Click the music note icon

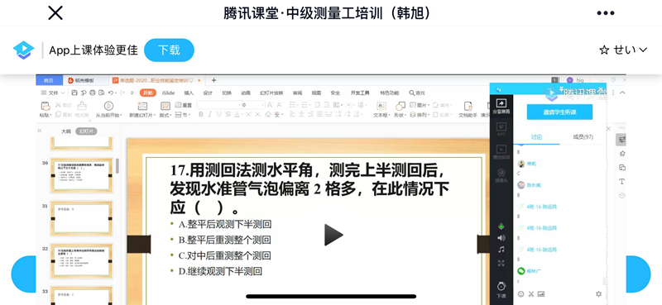[501, 250]
